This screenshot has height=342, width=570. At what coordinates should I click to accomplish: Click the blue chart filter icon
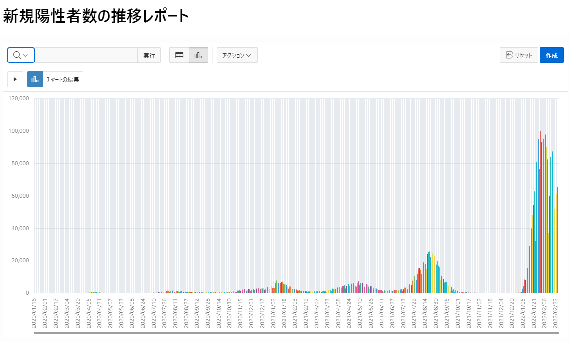pos(35,79)
